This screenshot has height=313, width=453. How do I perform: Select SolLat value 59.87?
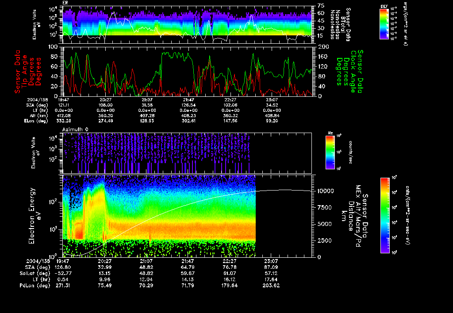(188, 273)
